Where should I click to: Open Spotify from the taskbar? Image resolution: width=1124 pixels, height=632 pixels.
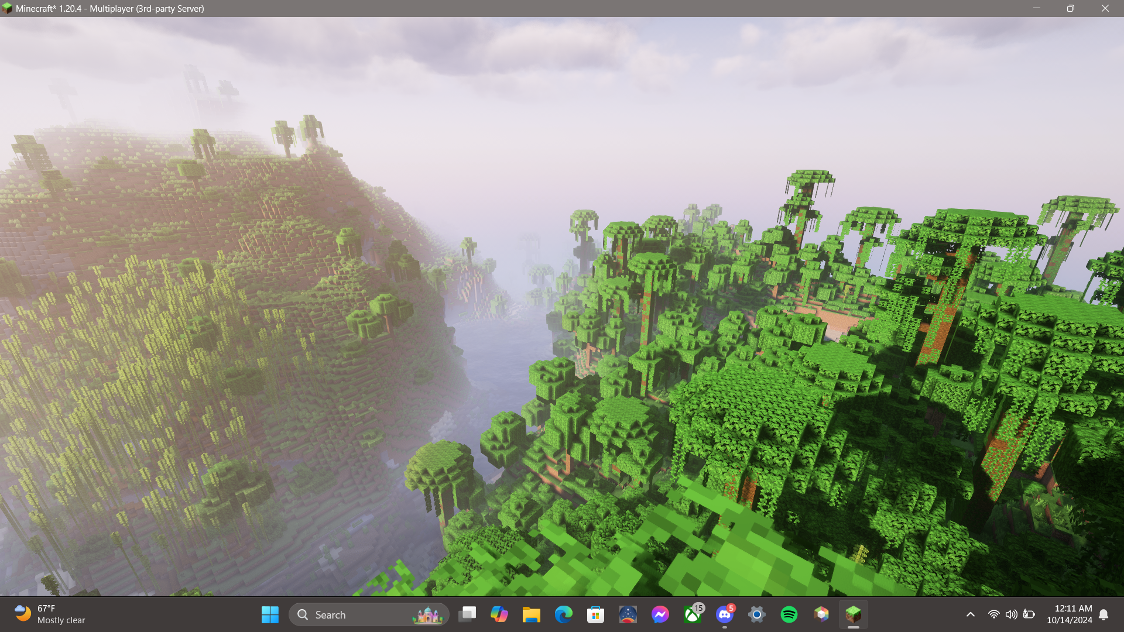pos(789,614)
